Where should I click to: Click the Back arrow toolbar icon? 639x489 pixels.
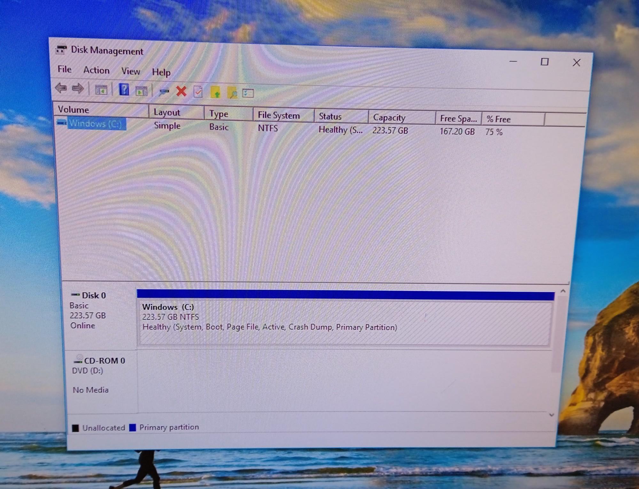[x=61, y=88]
